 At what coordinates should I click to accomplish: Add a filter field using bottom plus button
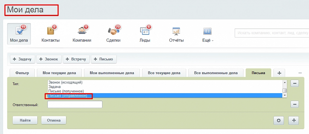coord(293,120)
